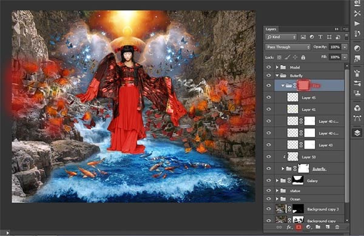Create a new group folder icon
Image resolution: width=364 pixels, height=236 pixels.
318,227
